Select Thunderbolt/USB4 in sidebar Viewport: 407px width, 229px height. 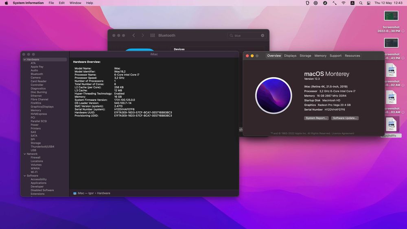[x=42, y=146]
